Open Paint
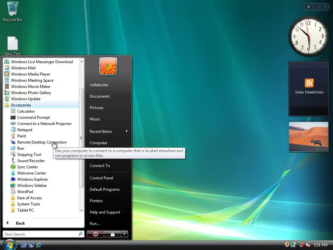The image size is (333, 250). point(44,136)
